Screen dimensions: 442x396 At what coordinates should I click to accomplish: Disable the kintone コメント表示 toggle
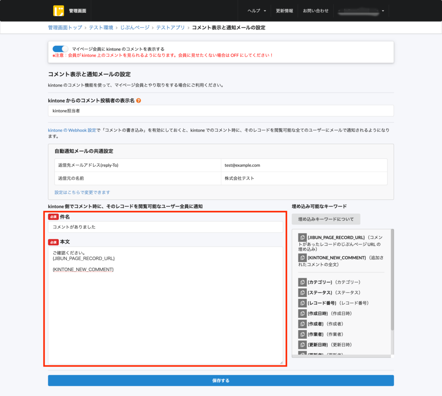60,48
